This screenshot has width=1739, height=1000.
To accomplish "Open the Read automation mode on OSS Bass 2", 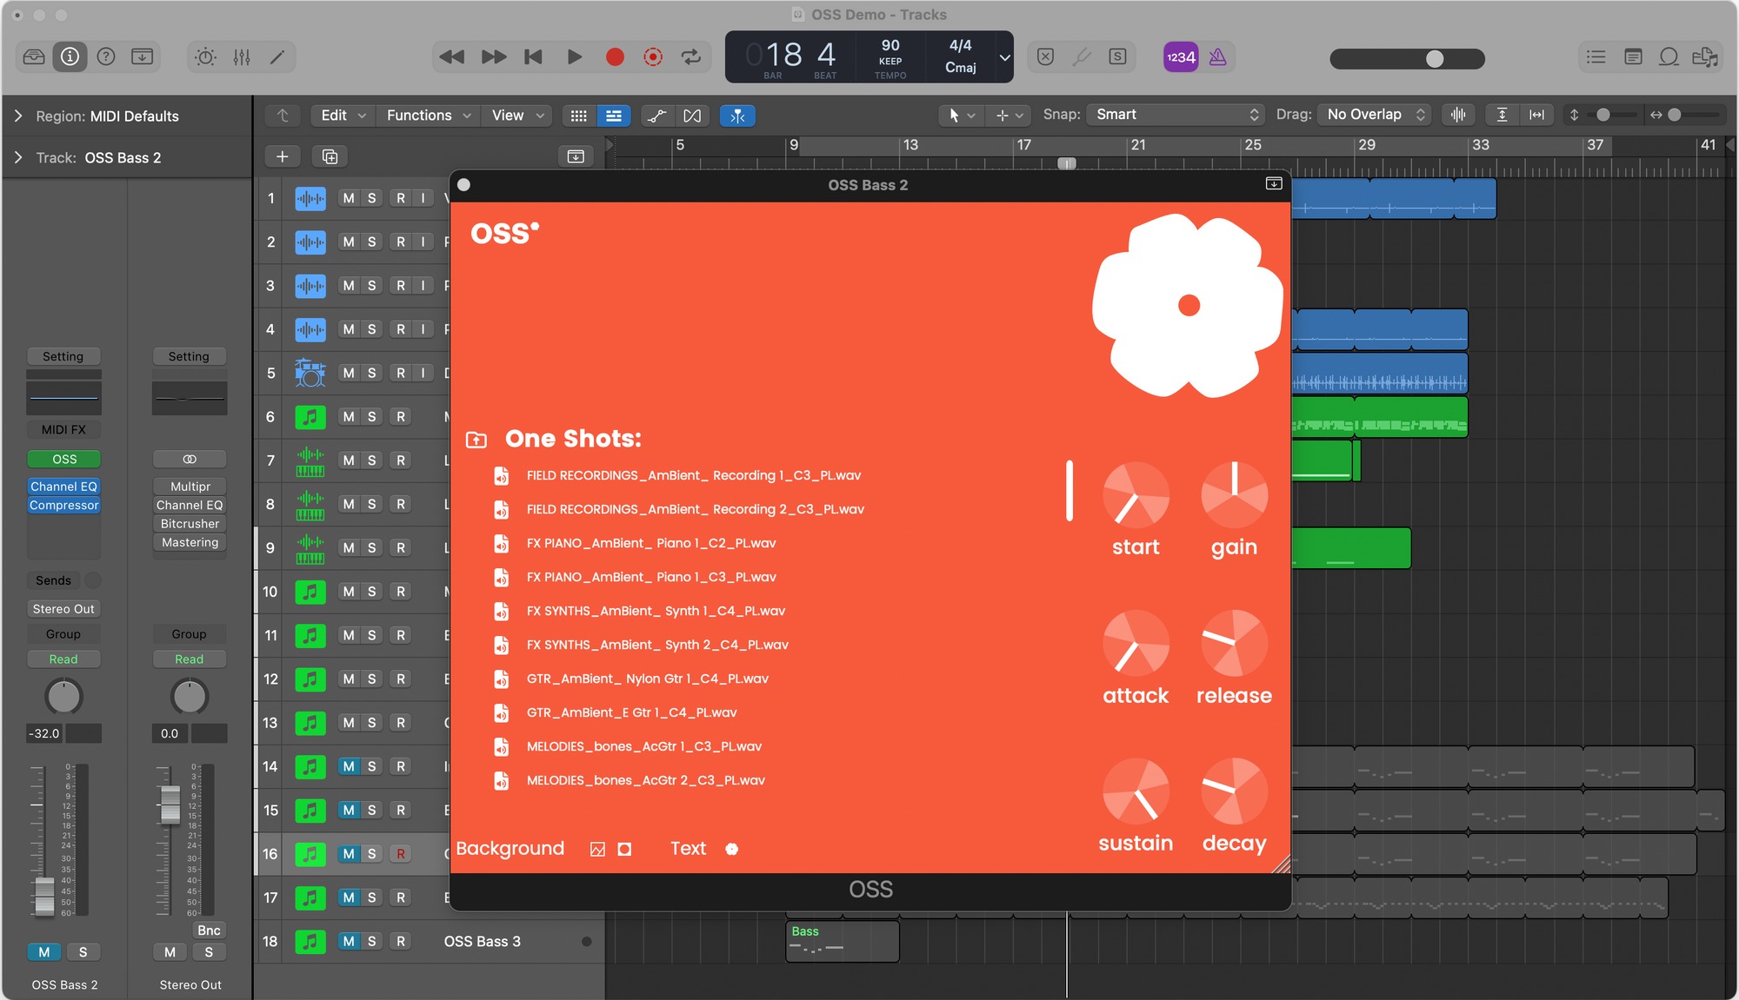I will pyautogui.click(x=63, y=659).
